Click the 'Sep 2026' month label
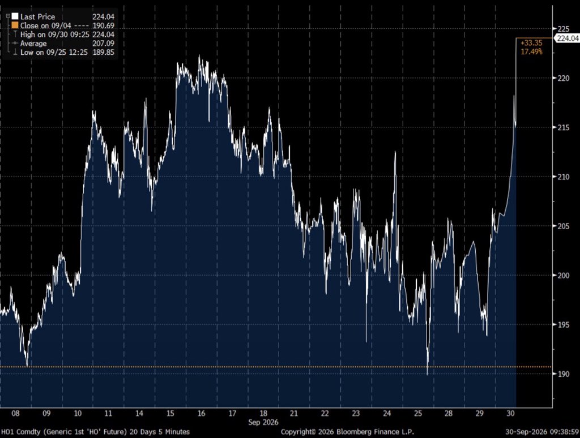 click(263, 422)
